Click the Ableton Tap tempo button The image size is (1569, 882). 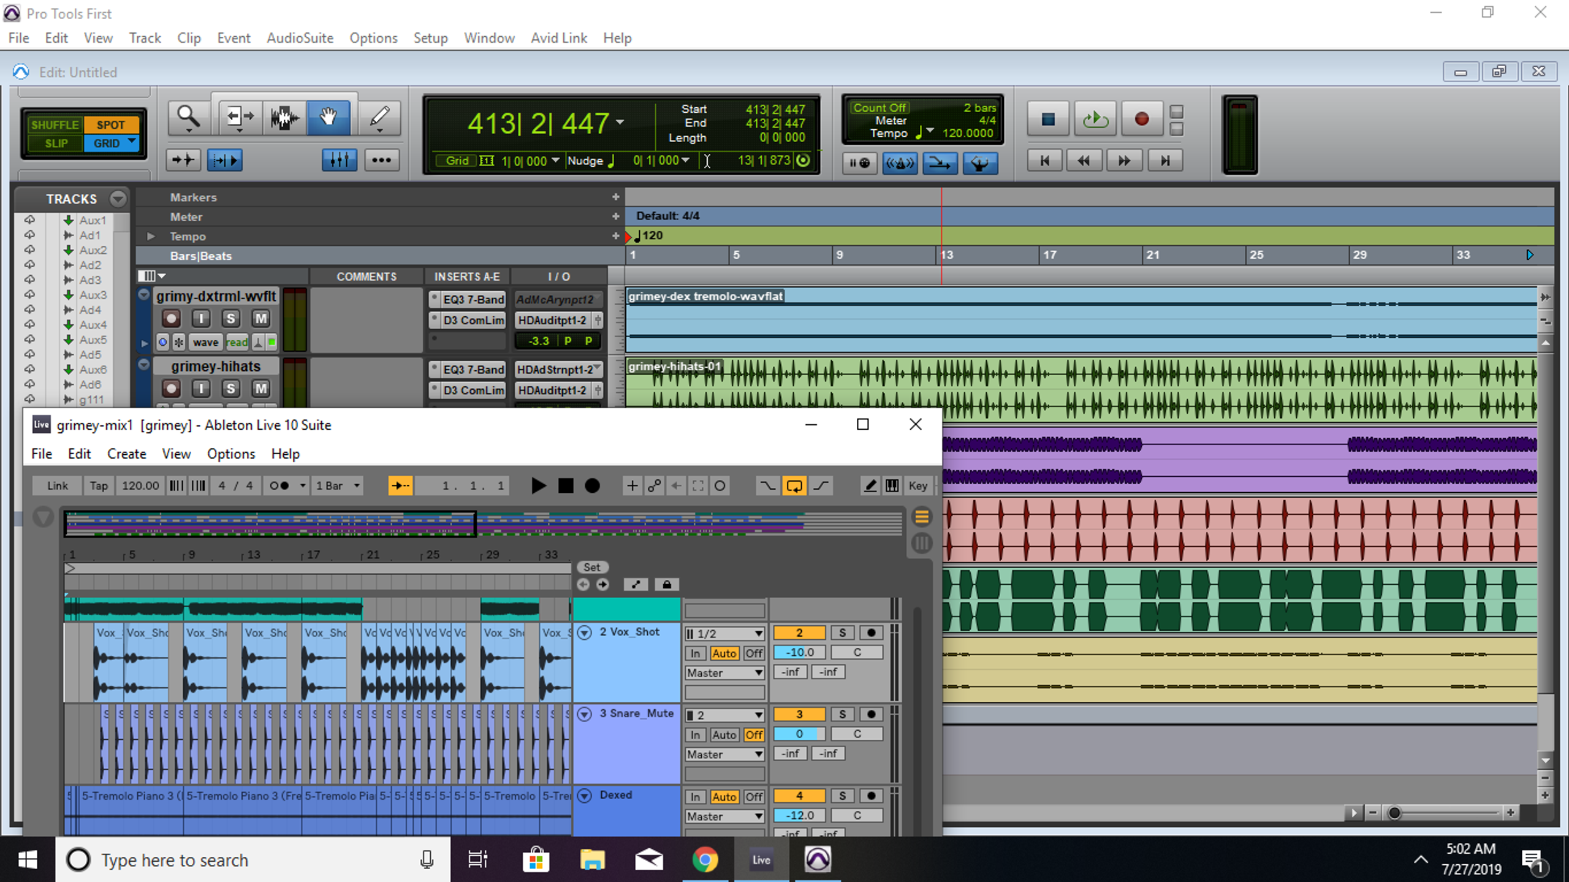coord(99,486)
